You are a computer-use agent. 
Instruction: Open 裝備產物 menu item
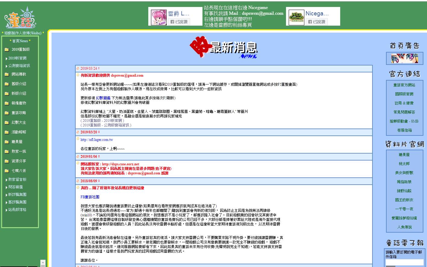[x=19, y=103]
